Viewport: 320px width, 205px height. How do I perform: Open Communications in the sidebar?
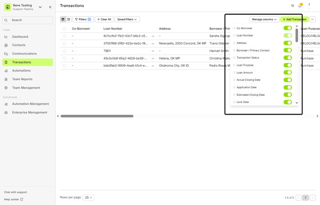24,54
